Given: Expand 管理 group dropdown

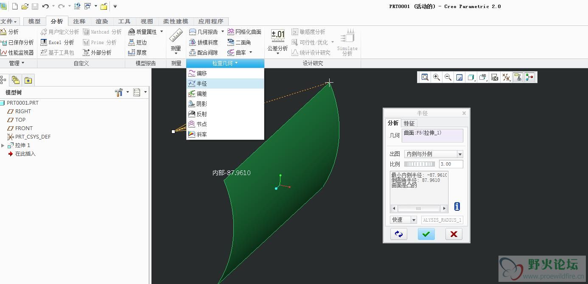Looking at the screenshot, I should point(17,63).
